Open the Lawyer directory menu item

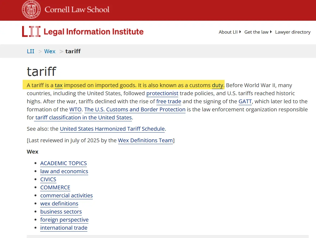(293, 32)
